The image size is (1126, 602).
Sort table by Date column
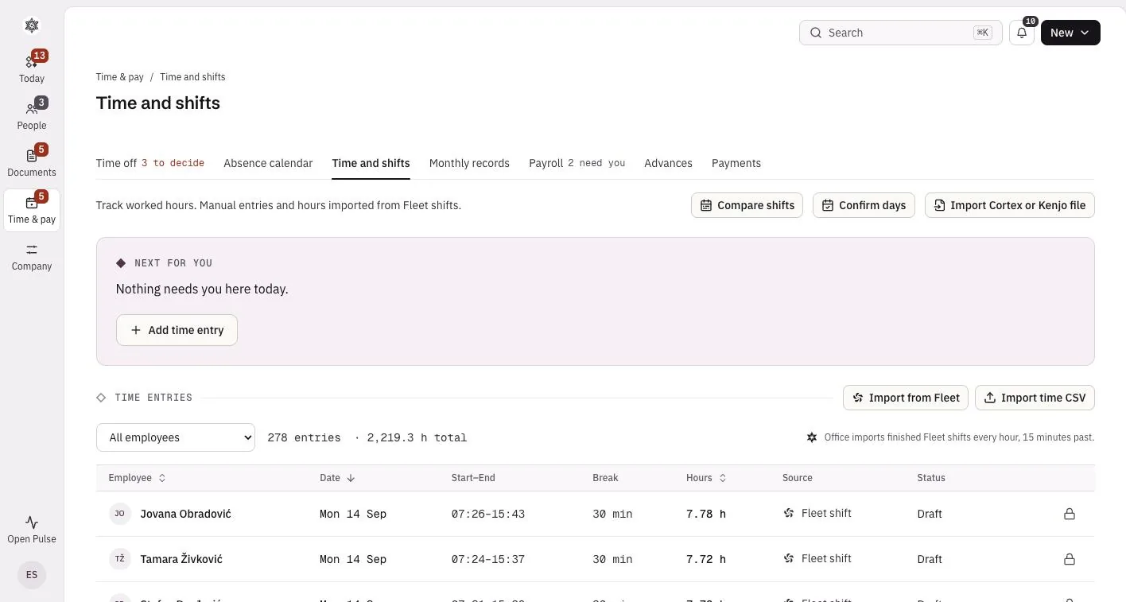tap(337, 478)
